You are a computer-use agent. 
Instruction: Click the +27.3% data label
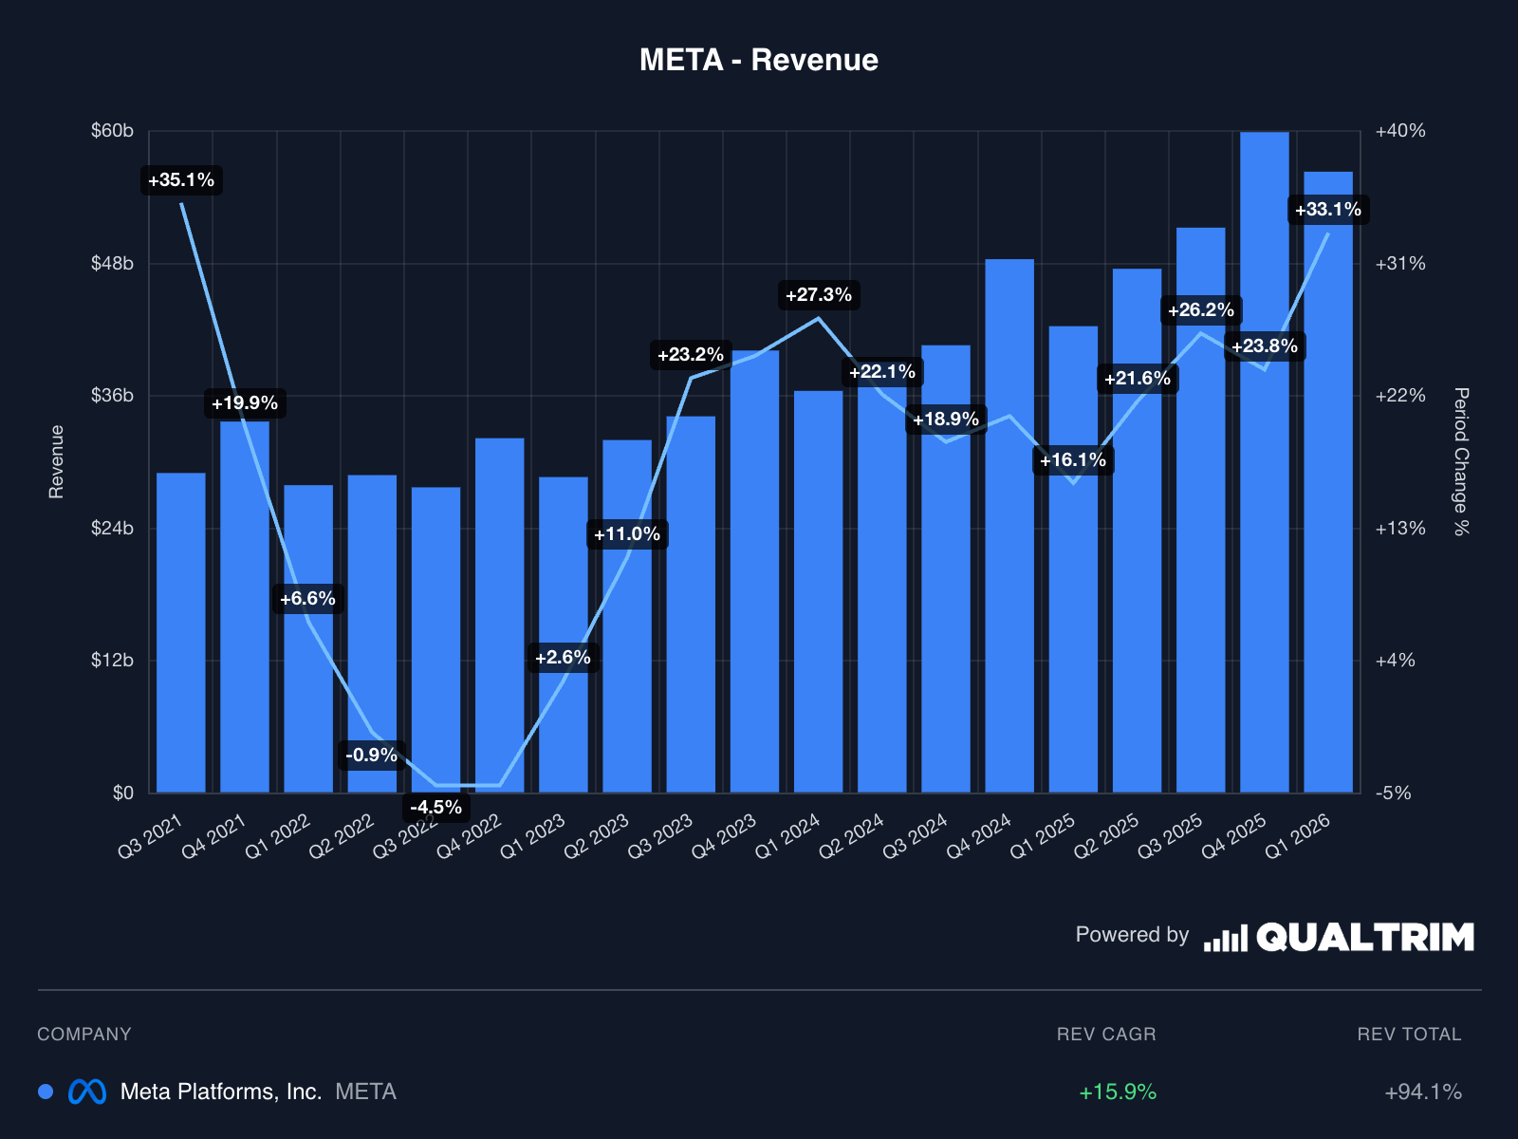[819, 295]
